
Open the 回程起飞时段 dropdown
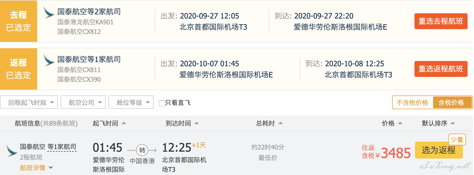29,102
